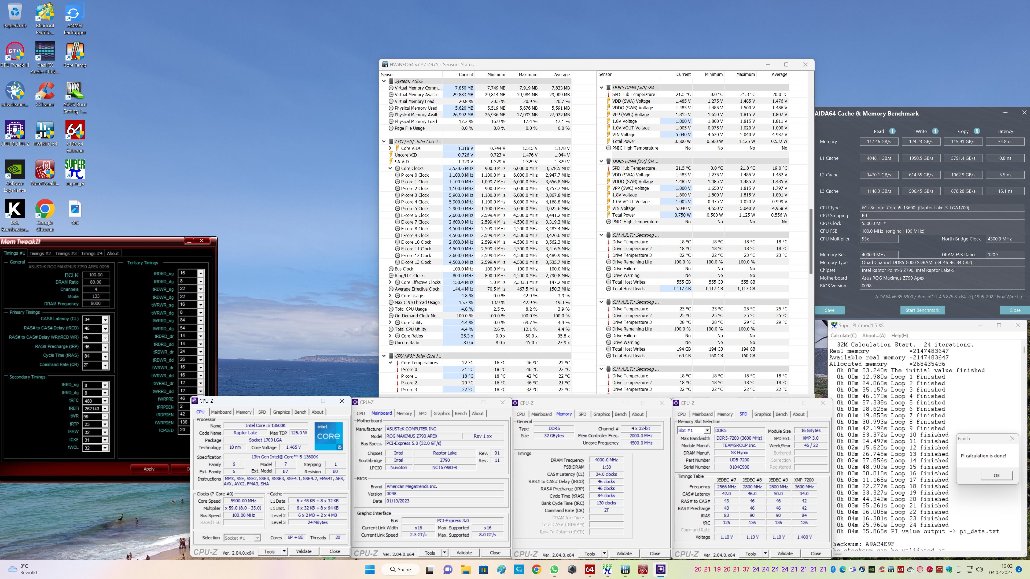Switch to Timings #4 tab in MemTweakIt
The width and height of the screenshot is (1030, 579).
pyautogui.click(x=91, y=253)
